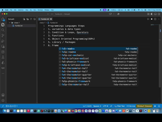Image resolution: width=162 pixels, height=122 pixels.
Task: Create a new file in Satyajit explorer
Action: (24, 19)
